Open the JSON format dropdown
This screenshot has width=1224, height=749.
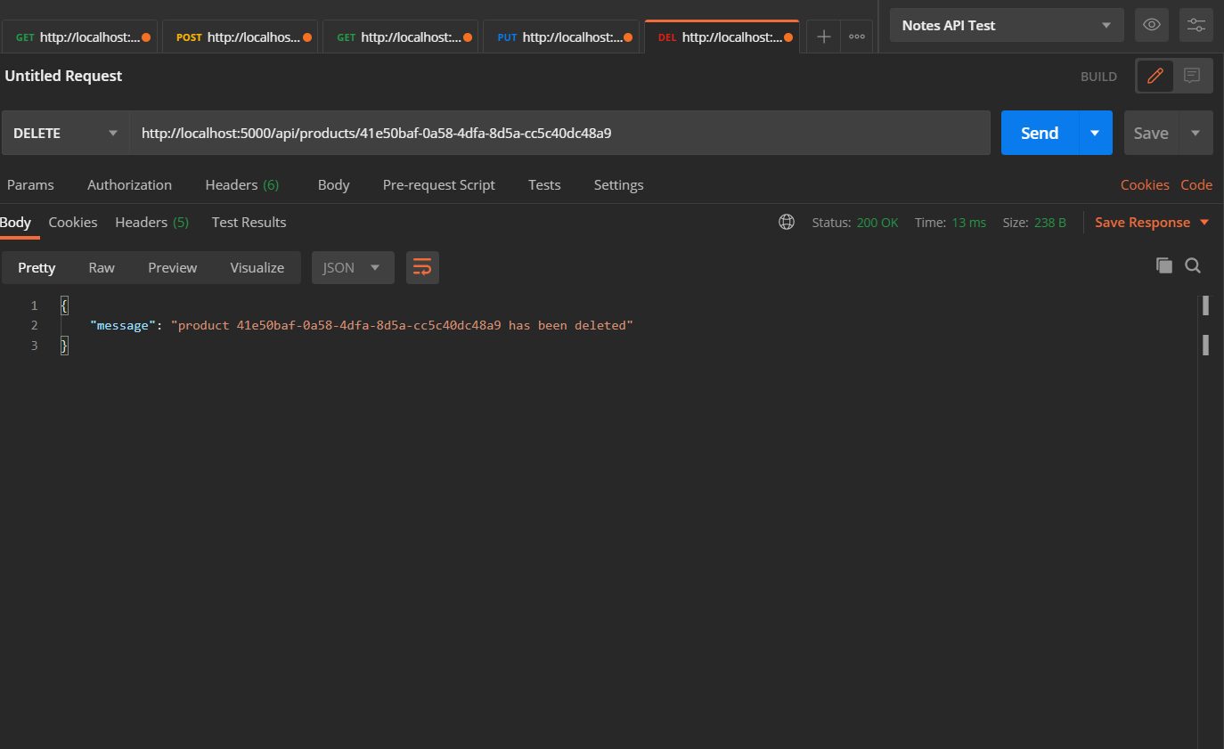[x=353, y=267]
